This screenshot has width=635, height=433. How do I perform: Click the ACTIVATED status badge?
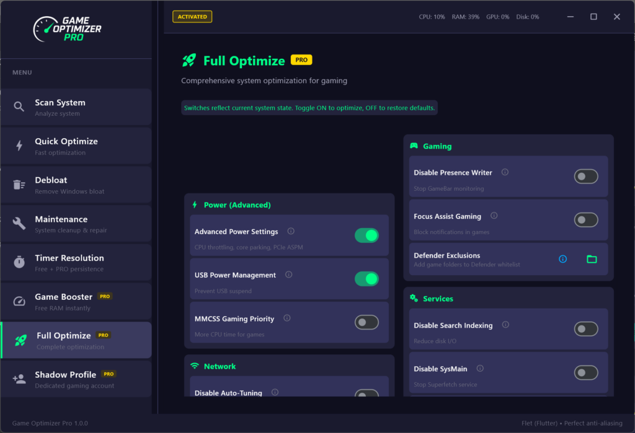point(192,17)
